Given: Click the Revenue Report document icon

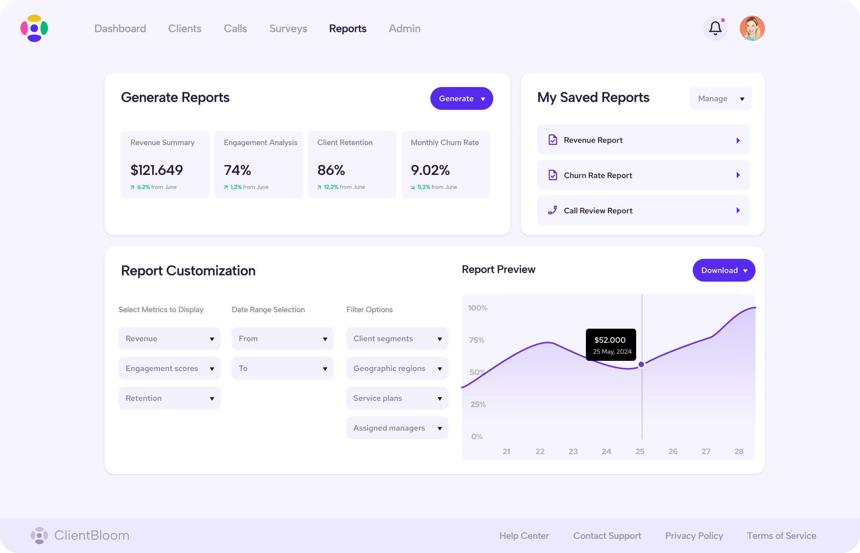Looking at the screenshot, I should click(553, 140).
